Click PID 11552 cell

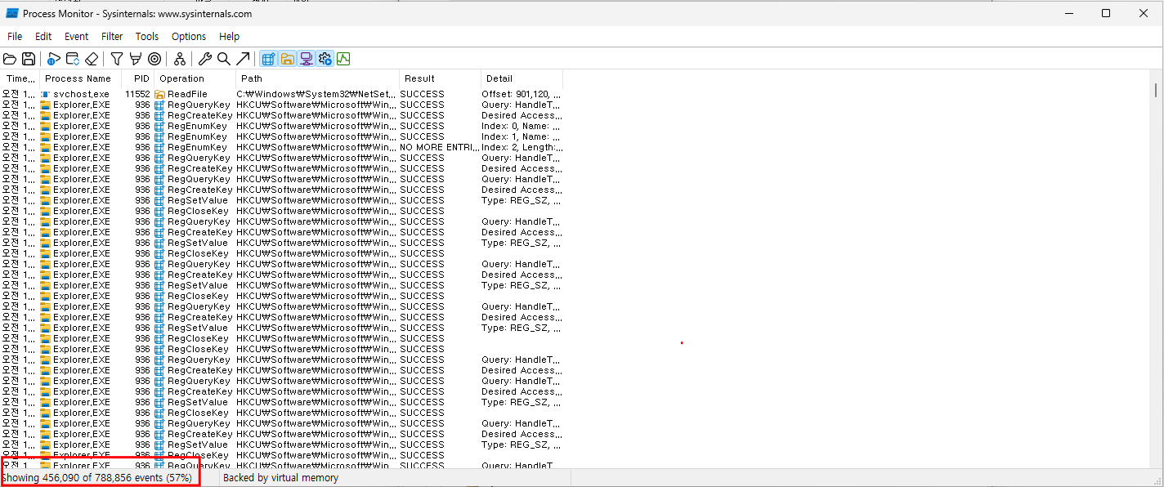coord(138,94)
